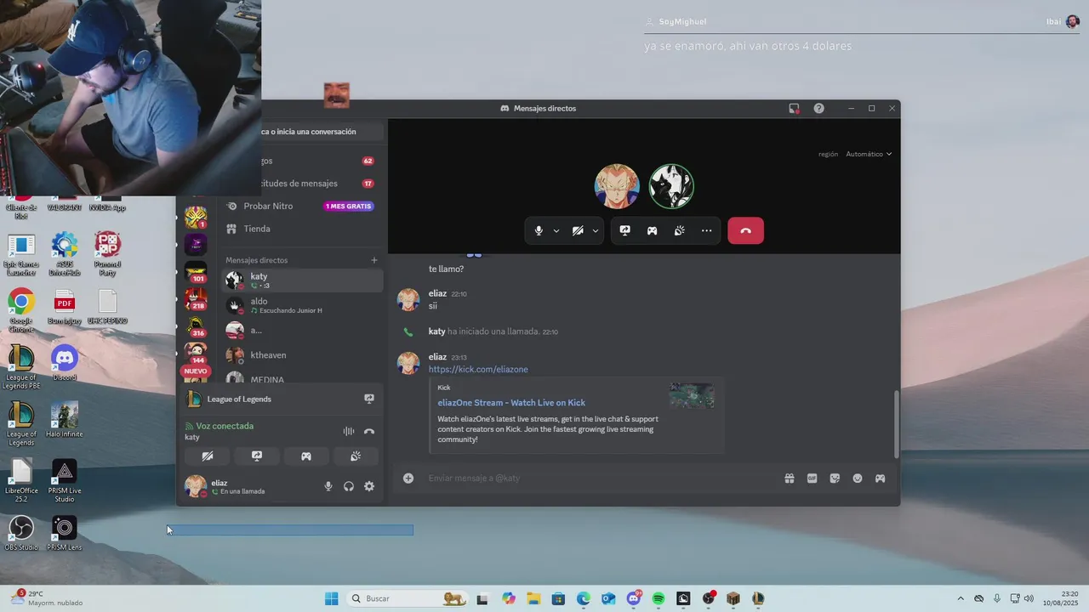The image size is (1089, 612).
Task: Click the Discord help question mark icon
Action: (818, 108)
